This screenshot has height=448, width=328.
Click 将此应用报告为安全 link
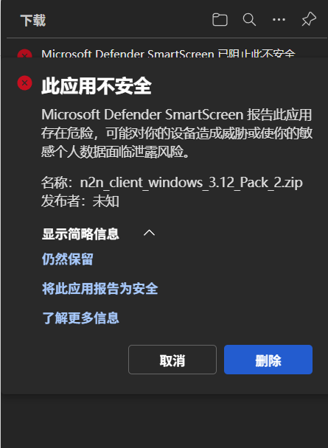click(x=100, y=288)
